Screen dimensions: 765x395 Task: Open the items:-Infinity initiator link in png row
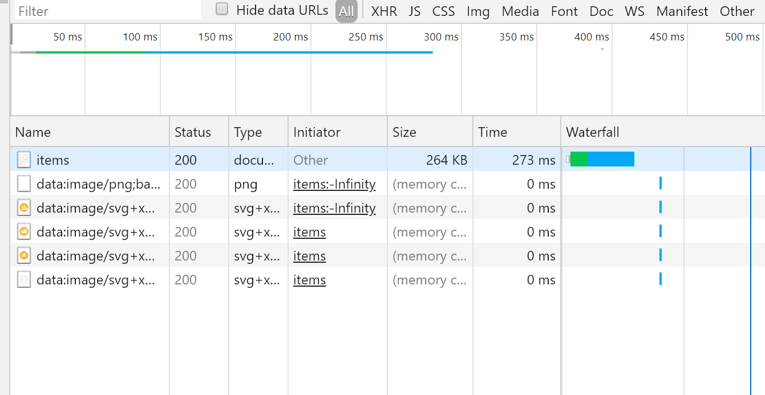(x=334, y=184)
